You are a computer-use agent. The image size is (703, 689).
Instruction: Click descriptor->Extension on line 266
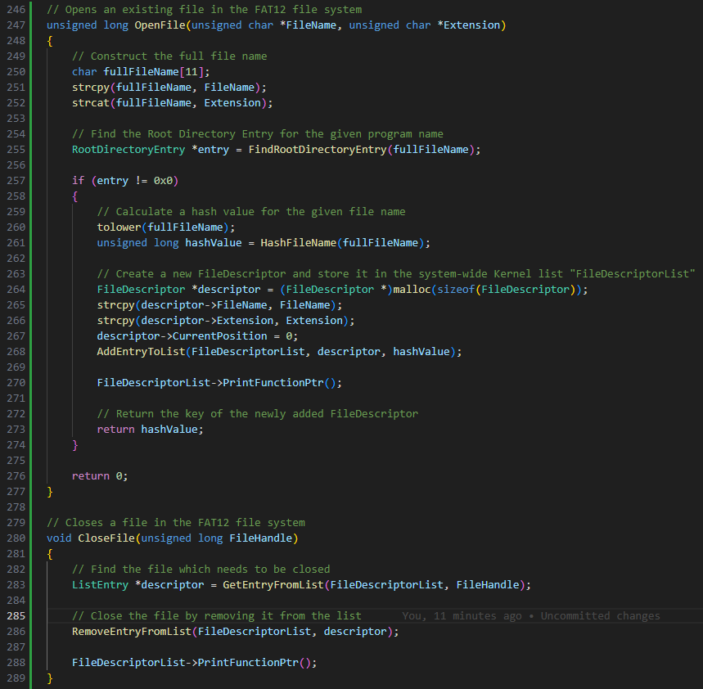tap(207, 321)
